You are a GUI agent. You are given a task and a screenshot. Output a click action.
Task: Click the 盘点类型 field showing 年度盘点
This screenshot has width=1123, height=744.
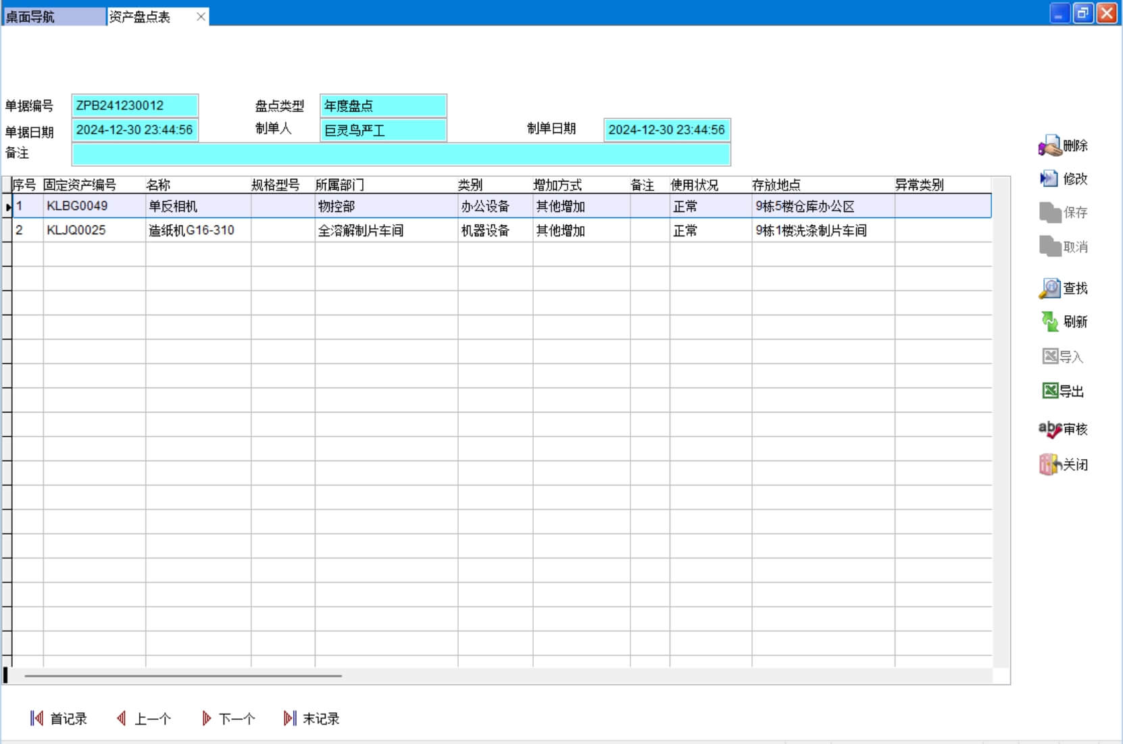pyautogui.click(x=383, y=106)
